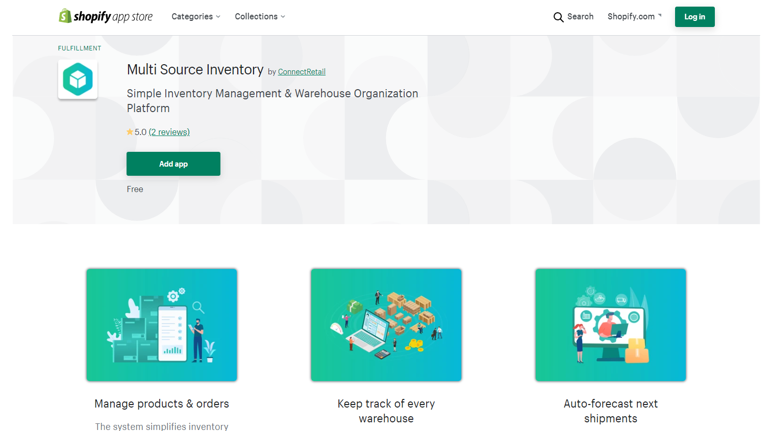Open the Search function

[573, 17]
